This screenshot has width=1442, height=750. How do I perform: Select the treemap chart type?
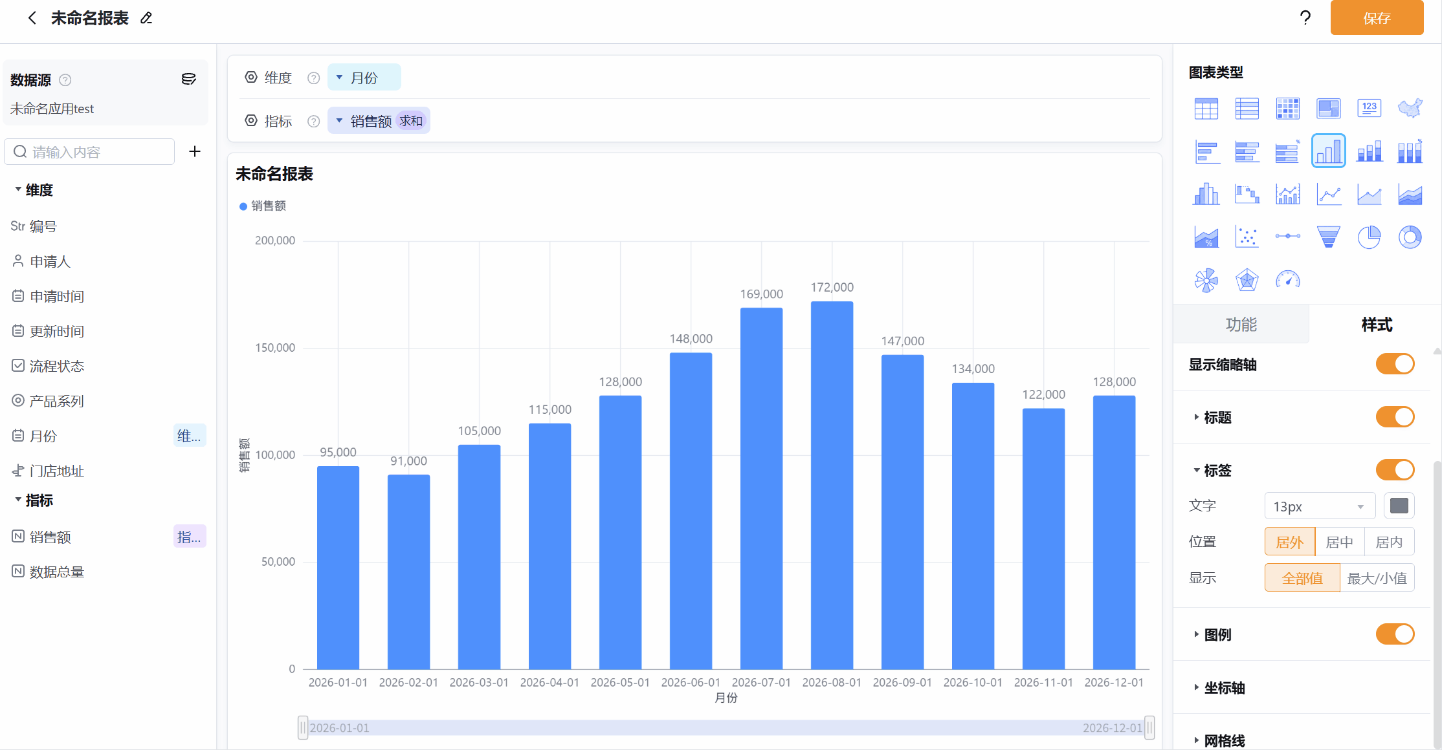[1328, 109]
